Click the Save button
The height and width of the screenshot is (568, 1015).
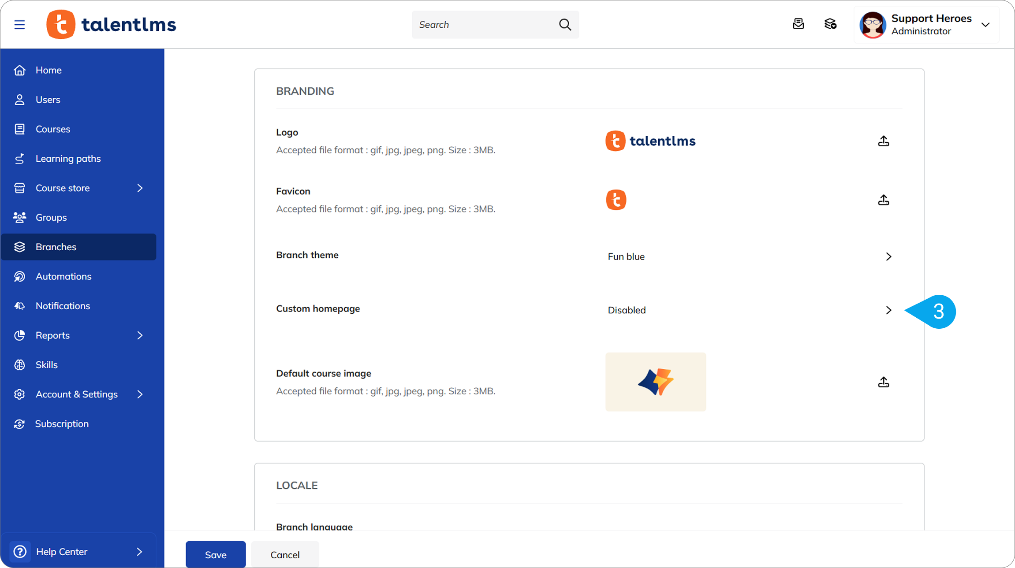coord(215,554)
